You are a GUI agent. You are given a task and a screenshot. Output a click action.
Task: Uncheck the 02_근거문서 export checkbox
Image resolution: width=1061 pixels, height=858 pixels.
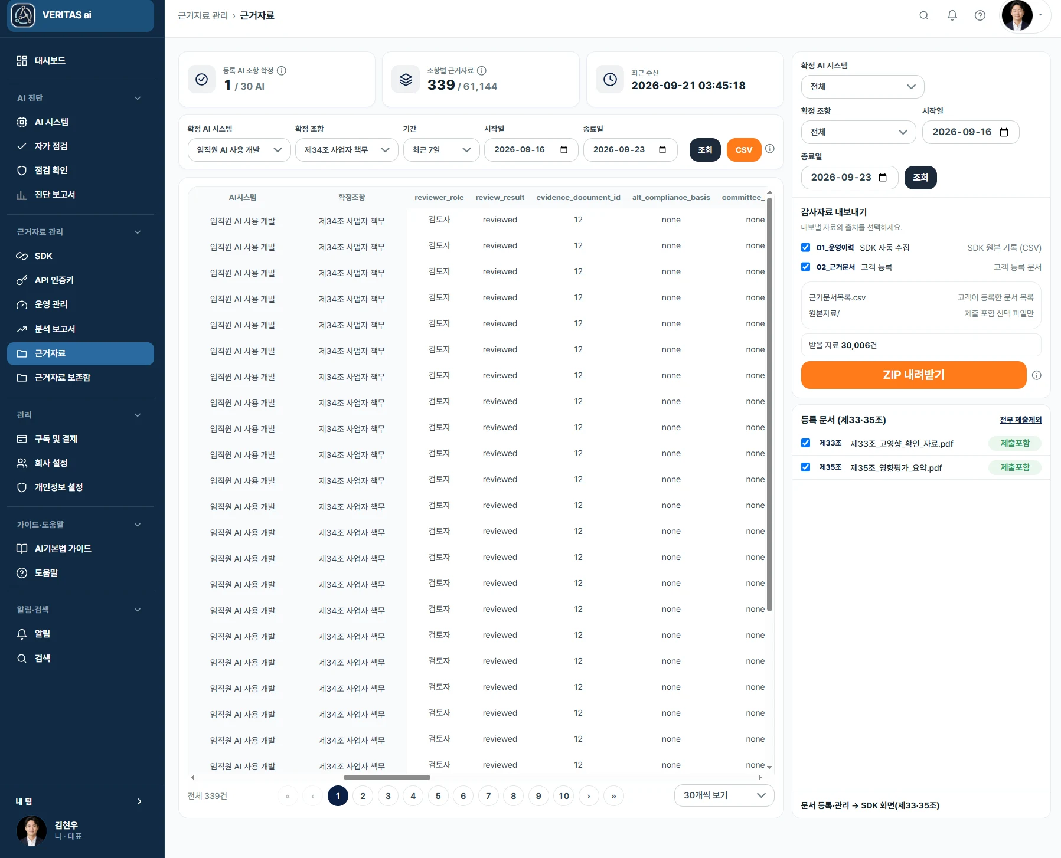[x=805, y=267]
